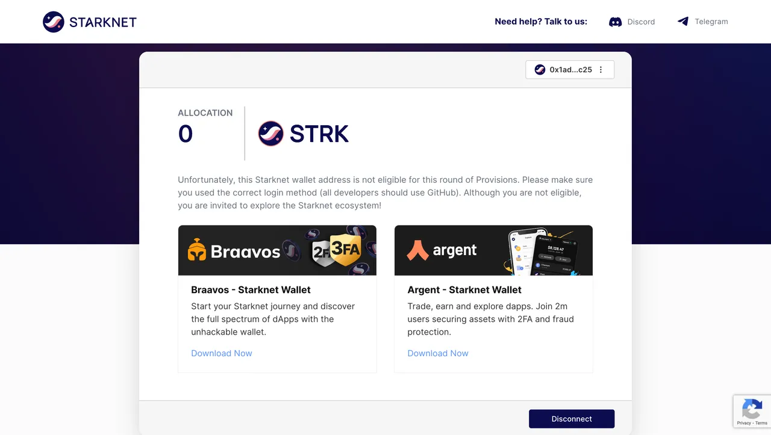The image size is (771, 435).
Task: Click the 'Need help? Talk to us:' text
Action: coord(541,22)
